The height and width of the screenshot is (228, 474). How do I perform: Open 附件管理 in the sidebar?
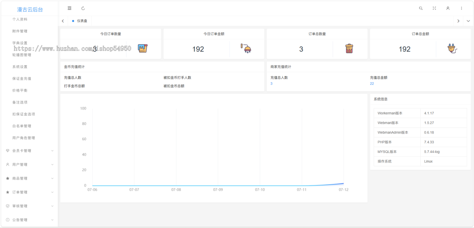coord(20,31)
